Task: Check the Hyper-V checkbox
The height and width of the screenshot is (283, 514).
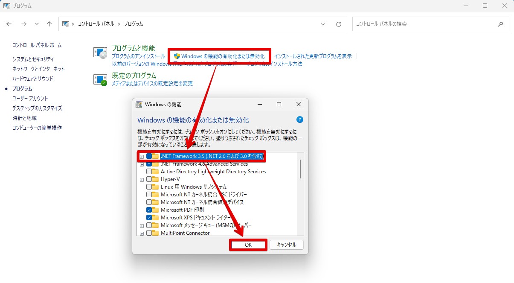Action: click(x=149, y=179)
